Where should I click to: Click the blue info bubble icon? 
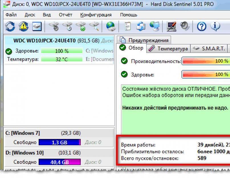215,26
